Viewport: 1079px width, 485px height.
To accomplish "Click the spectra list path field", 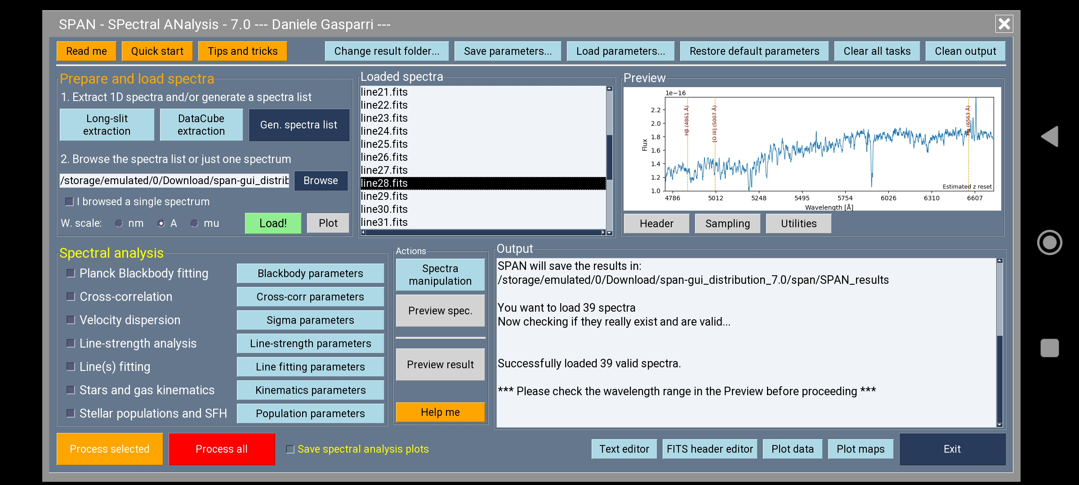I will [174, 181].
